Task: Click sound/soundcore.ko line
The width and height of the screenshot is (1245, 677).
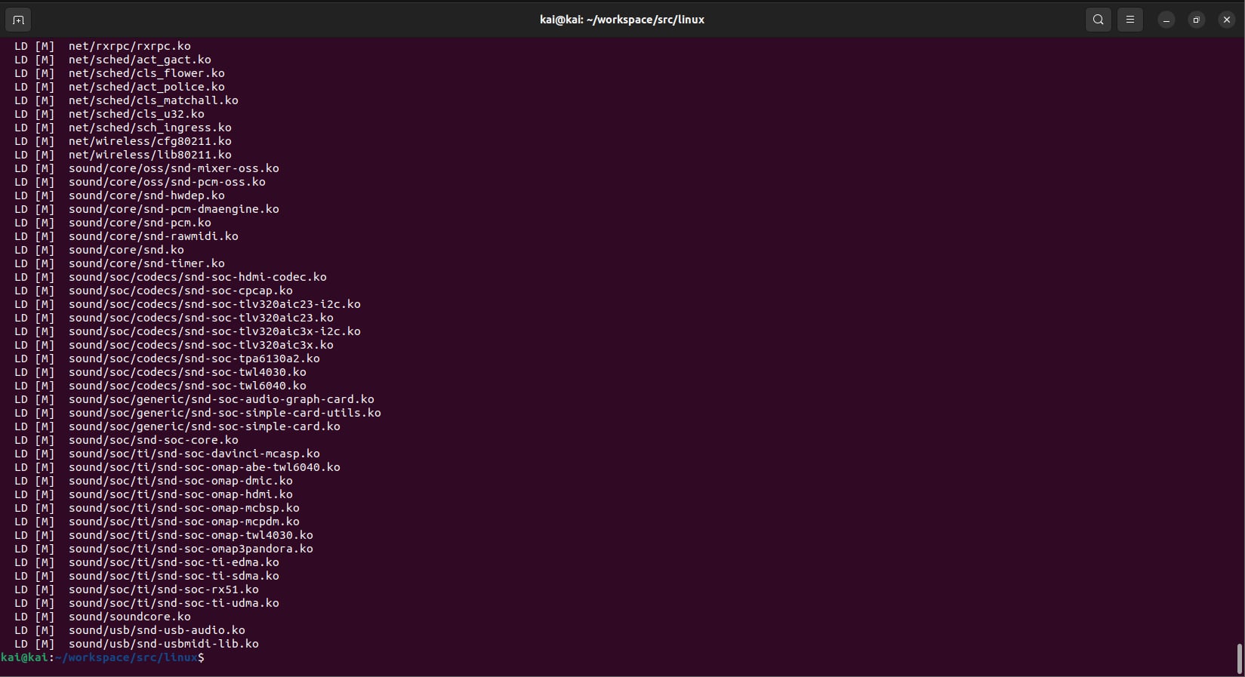Action: 103,617
